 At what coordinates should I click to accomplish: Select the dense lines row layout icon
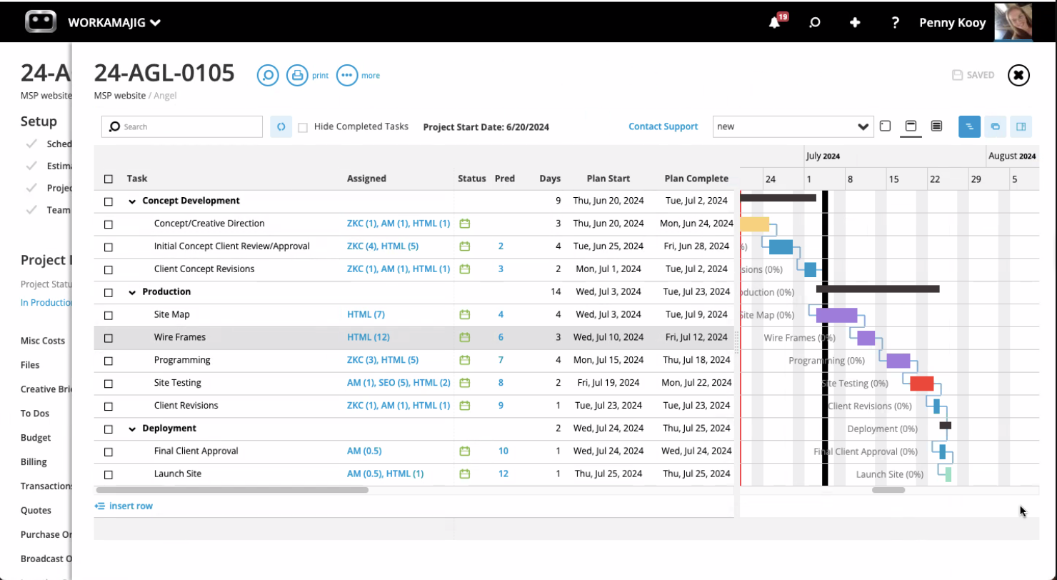tap(936, 126)
